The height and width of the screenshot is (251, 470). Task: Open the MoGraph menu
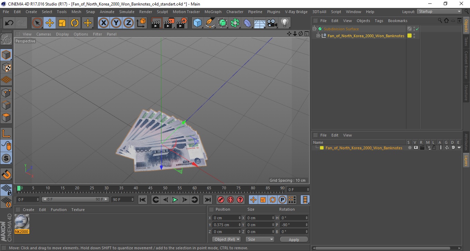[x=213, y=12]
